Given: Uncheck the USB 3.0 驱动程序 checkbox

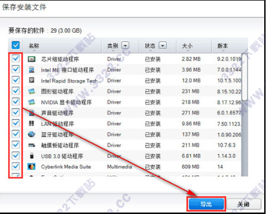Looking at the screenshot, I should tap(15, 155).
